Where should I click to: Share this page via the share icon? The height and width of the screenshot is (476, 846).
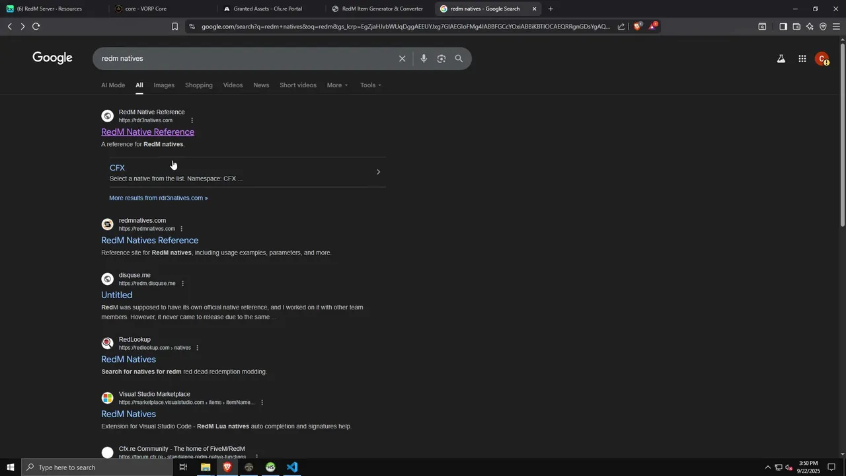pos(621,26)
